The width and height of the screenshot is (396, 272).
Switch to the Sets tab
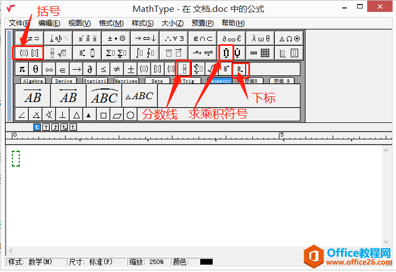157,80
